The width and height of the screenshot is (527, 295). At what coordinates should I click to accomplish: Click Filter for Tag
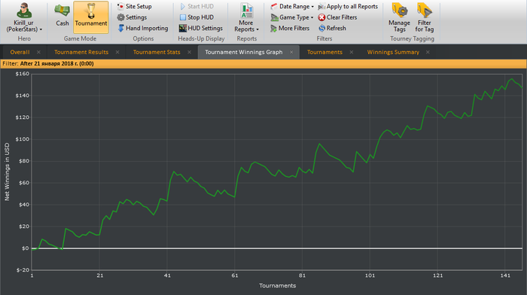(x=425, y=17)
